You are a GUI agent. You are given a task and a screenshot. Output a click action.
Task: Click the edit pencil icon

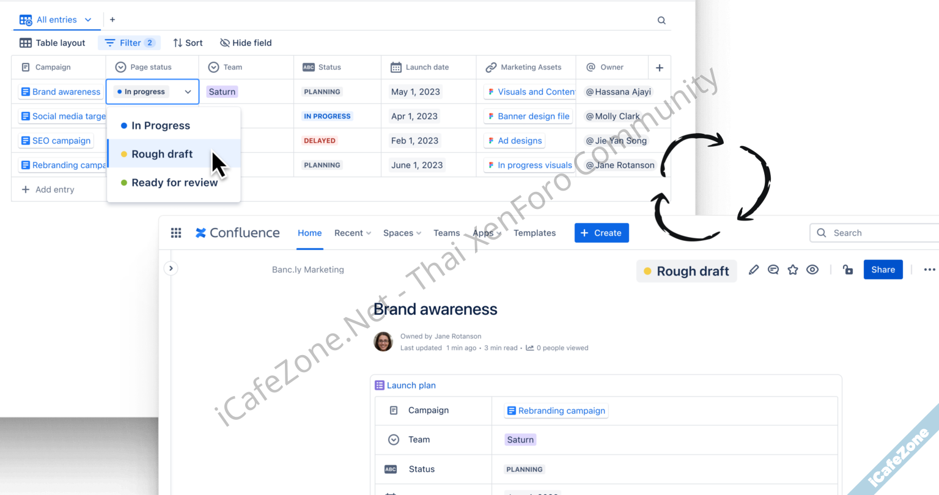[x=754, y=269]
